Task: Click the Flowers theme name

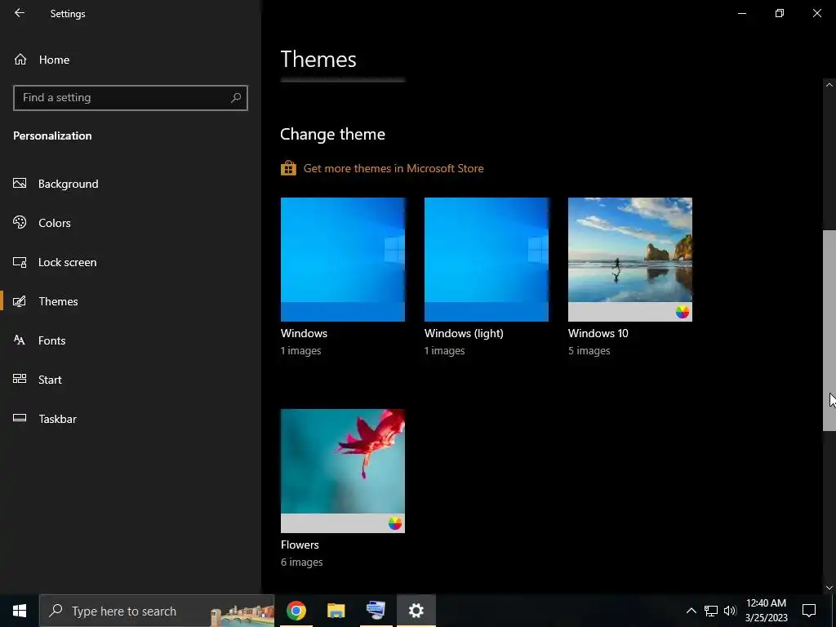Action: 300,545
